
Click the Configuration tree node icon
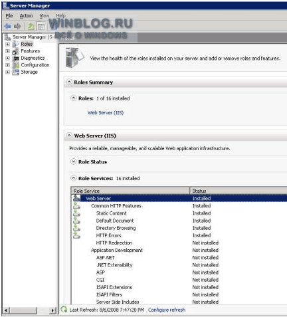click(x=15, y=65)
